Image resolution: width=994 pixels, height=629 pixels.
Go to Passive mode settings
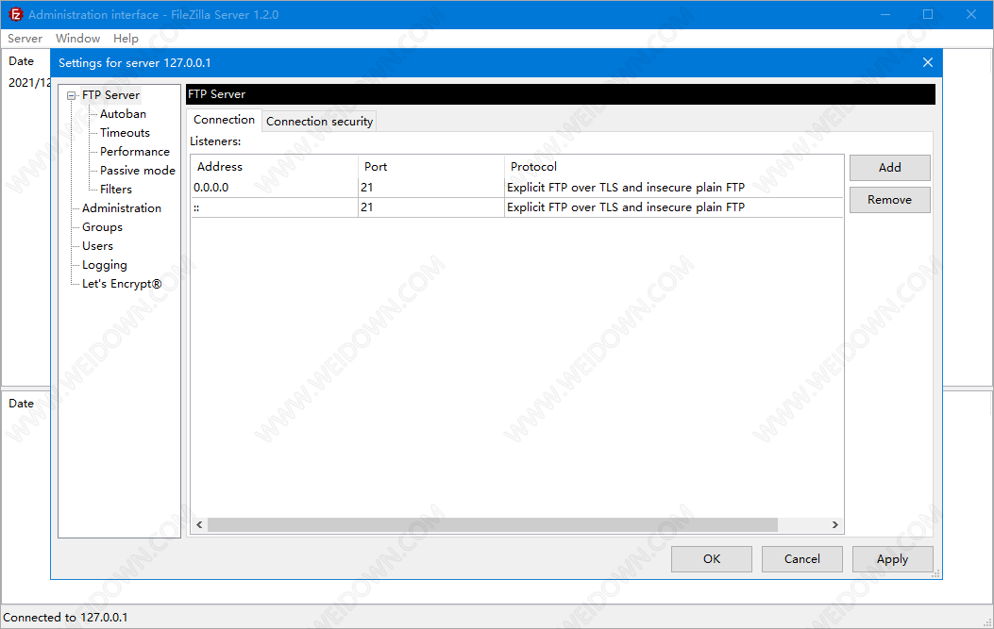pyautogui.click(x=138, y=171)
